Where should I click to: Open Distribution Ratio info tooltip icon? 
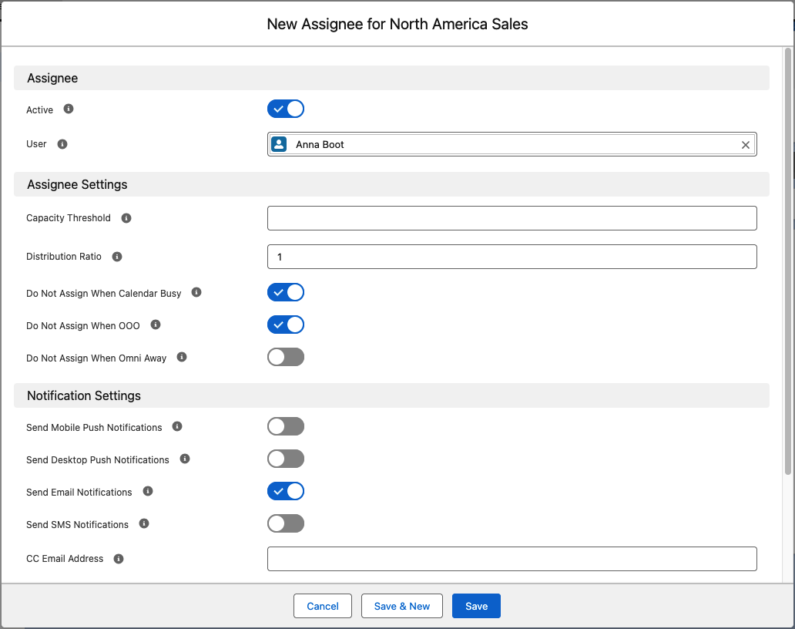click(117, 257)
